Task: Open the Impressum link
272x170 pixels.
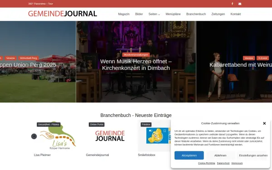Action: point(237,163)
